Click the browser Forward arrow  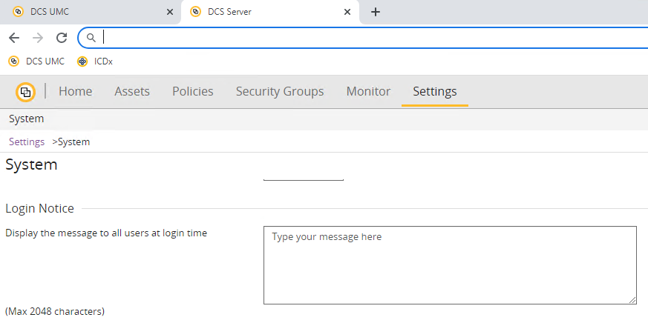tap(38, 38)
